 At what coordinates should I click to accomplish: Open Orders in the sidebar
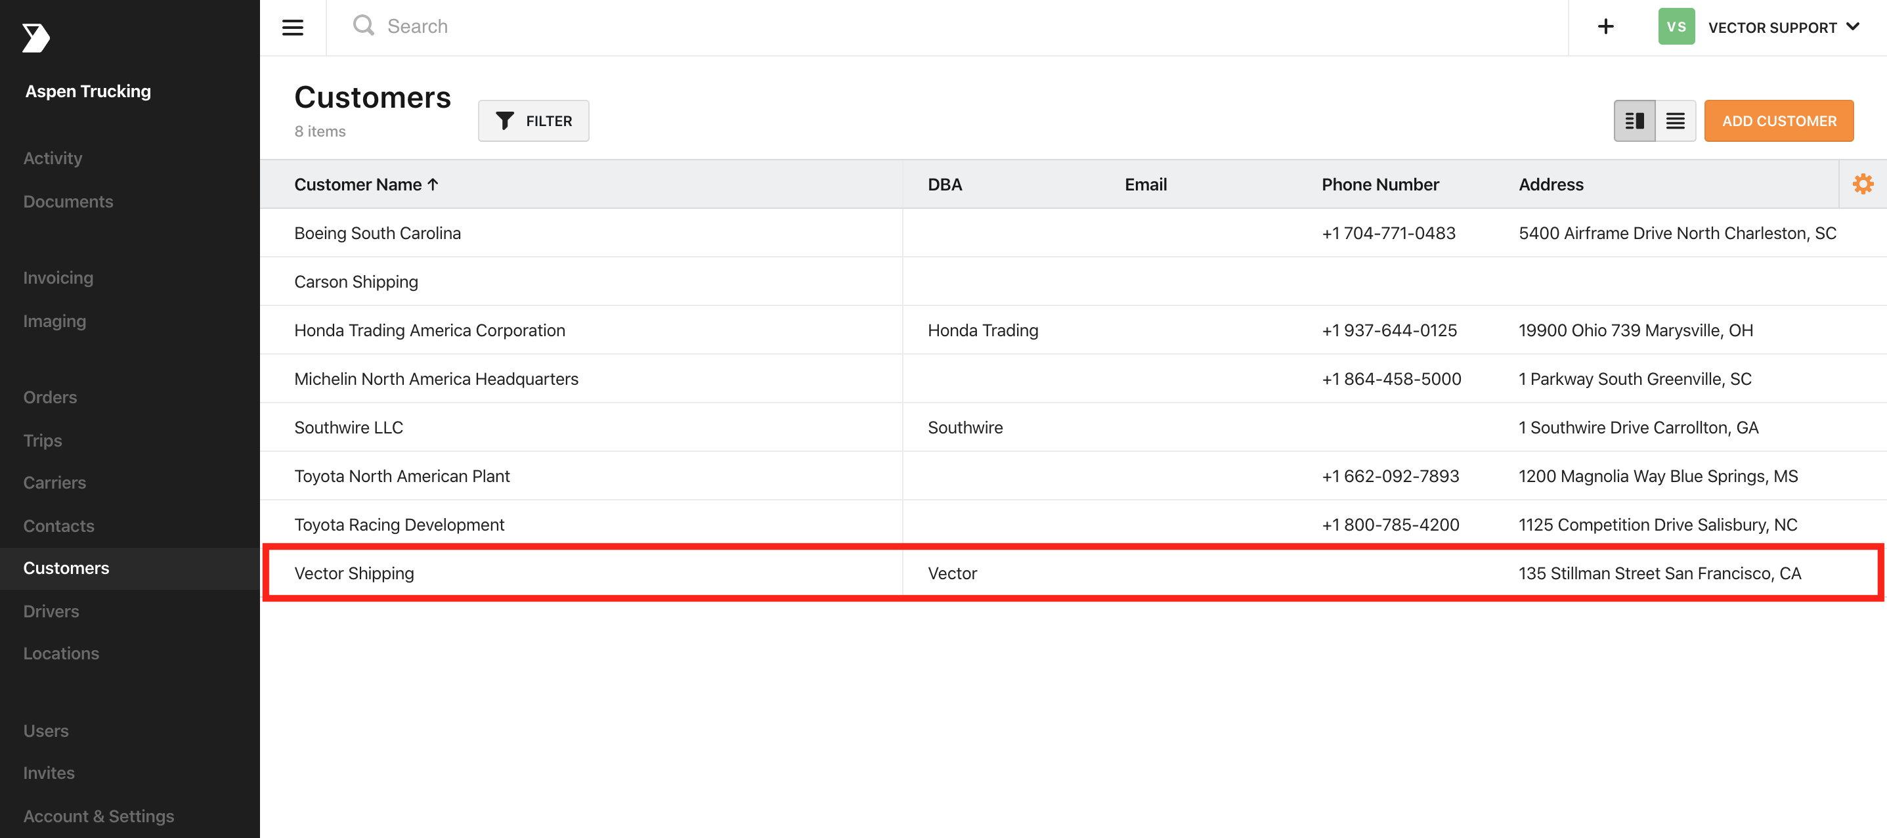point(50,397)
